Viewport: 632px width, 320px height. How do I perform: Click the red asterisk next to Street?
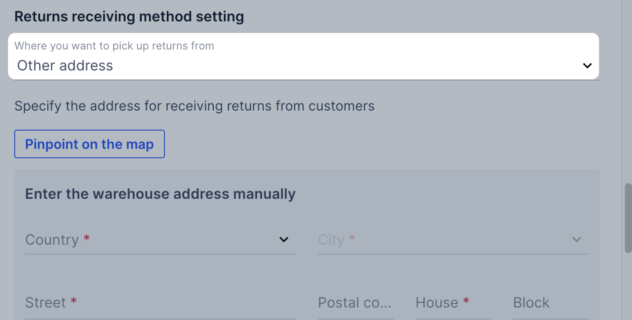pos(74,301)
